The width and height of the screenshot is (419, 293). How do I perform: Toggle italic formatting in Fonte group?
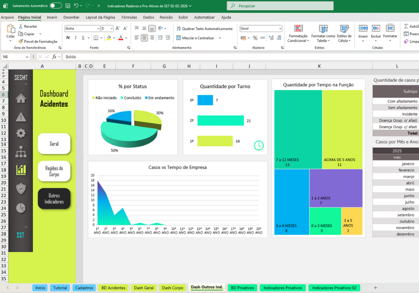coord(75,38)
